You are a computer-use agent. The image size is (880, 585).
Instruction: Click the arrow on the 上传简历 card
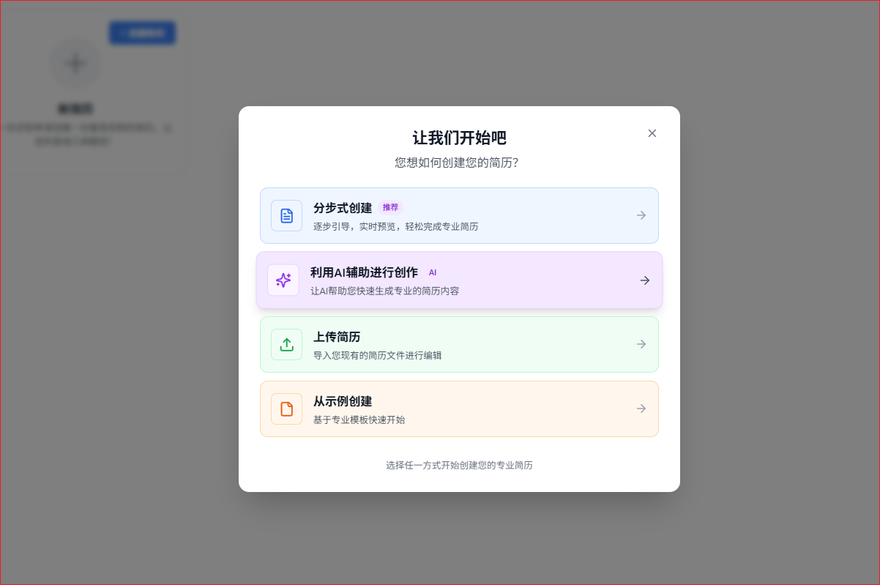[641, 344]
